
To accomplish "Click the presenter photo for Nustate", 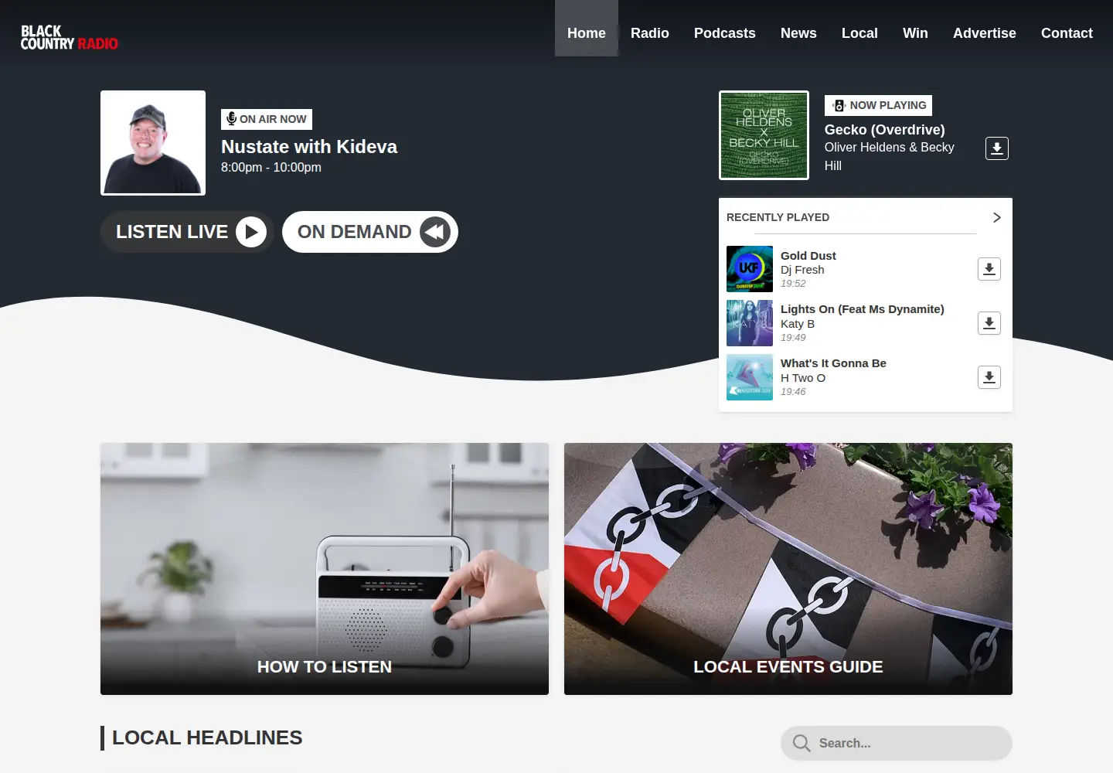I will pos(153,143).
